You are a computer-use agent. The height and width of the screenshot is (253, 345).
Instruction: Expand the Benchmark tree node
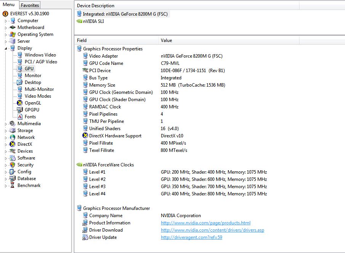(x=6, y=186)
